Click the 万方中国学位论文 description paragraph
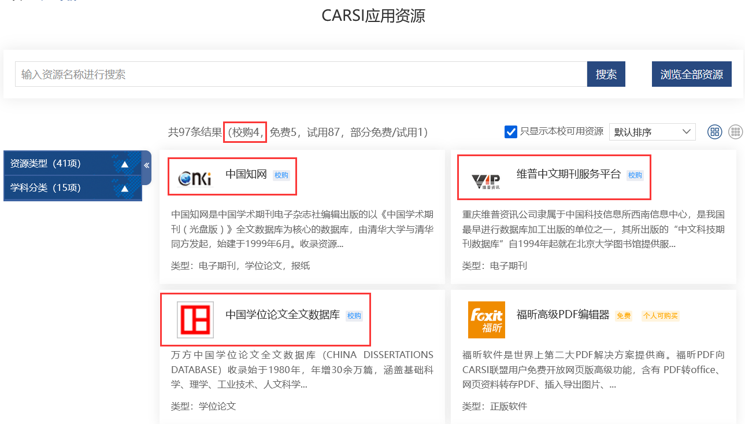 [302, 370]
